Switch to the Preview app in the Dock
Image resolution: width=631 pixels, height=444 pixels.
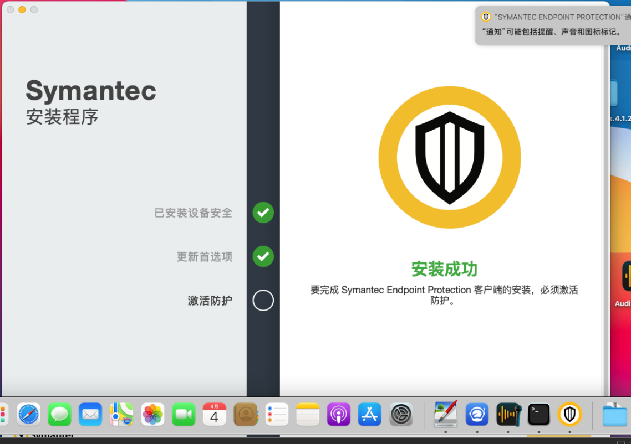point(445,414)
